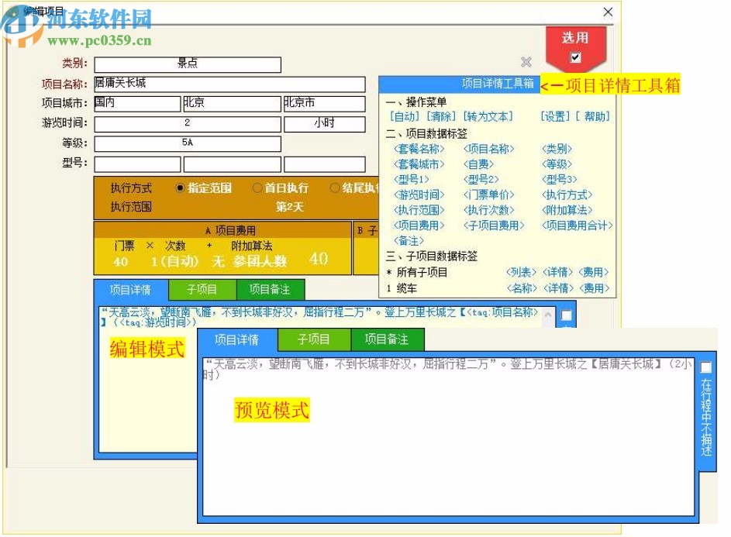Click the <费用> tag for 缆车 subproject

[x=594, y=287]
